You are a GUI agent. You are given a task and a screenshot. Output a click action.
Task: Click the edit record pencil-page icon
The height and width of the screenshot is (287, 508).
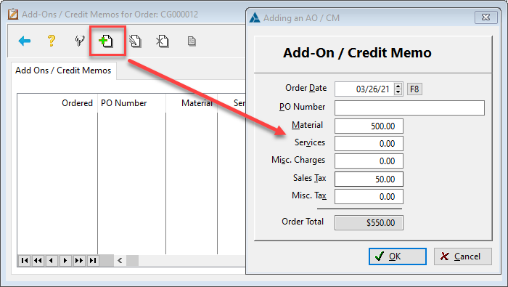(135, 41)
